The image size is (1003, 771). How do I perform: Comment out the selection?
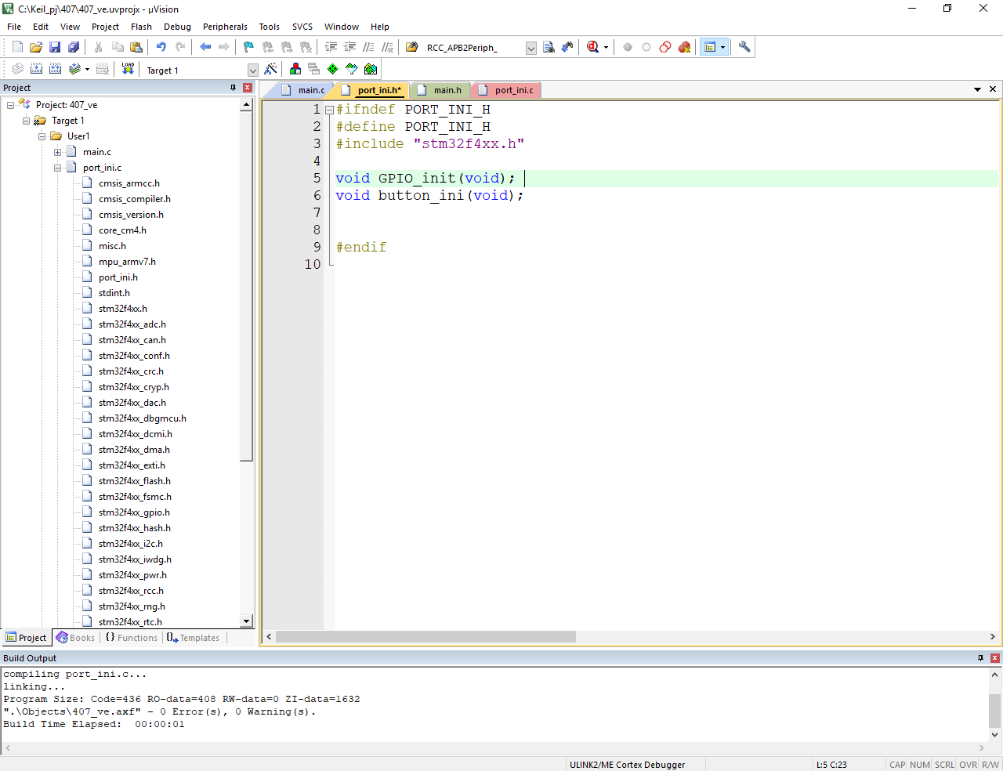[x=369, y=47]
